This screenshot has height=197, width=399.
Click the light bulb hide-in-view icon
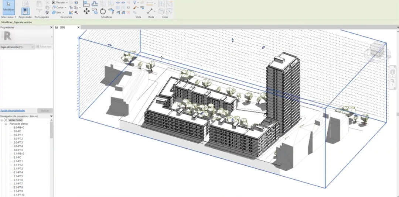(x=134, y=2)
